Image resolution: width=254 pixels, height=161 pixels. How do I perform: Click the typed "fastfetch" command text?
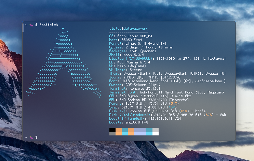[x=49, y=25]
